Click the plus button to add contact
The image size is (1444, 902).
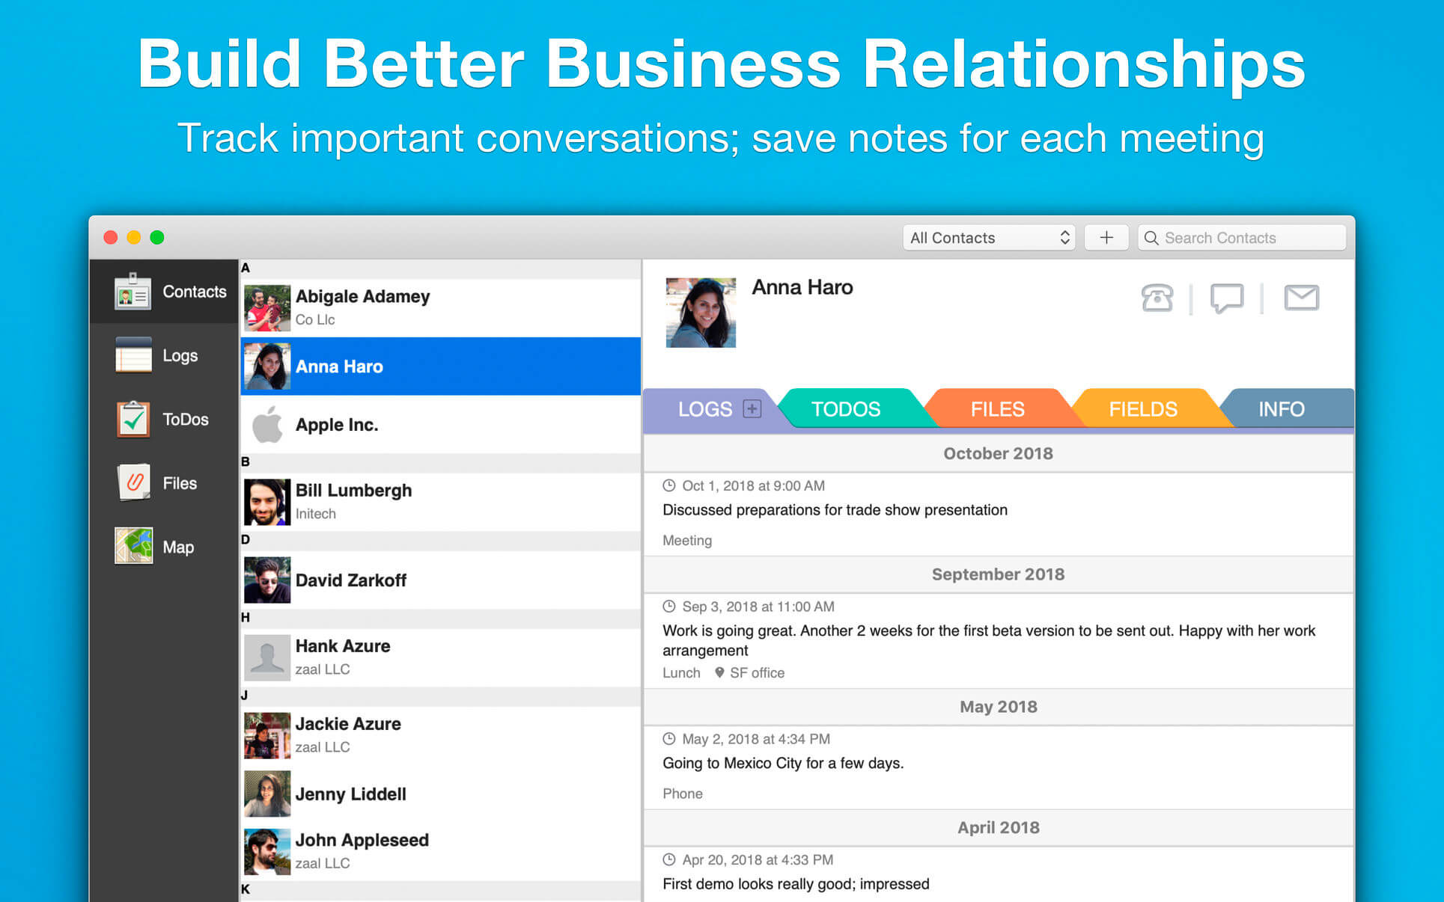1106,238
